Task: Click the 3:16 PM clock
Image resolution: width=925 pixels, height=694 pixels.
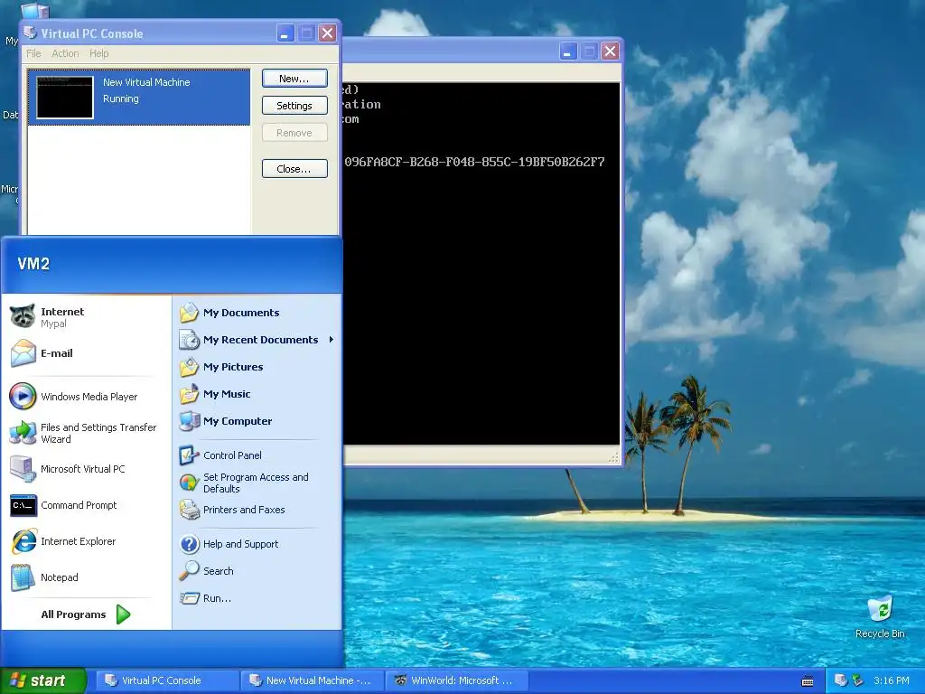Action: pos(891,680)
